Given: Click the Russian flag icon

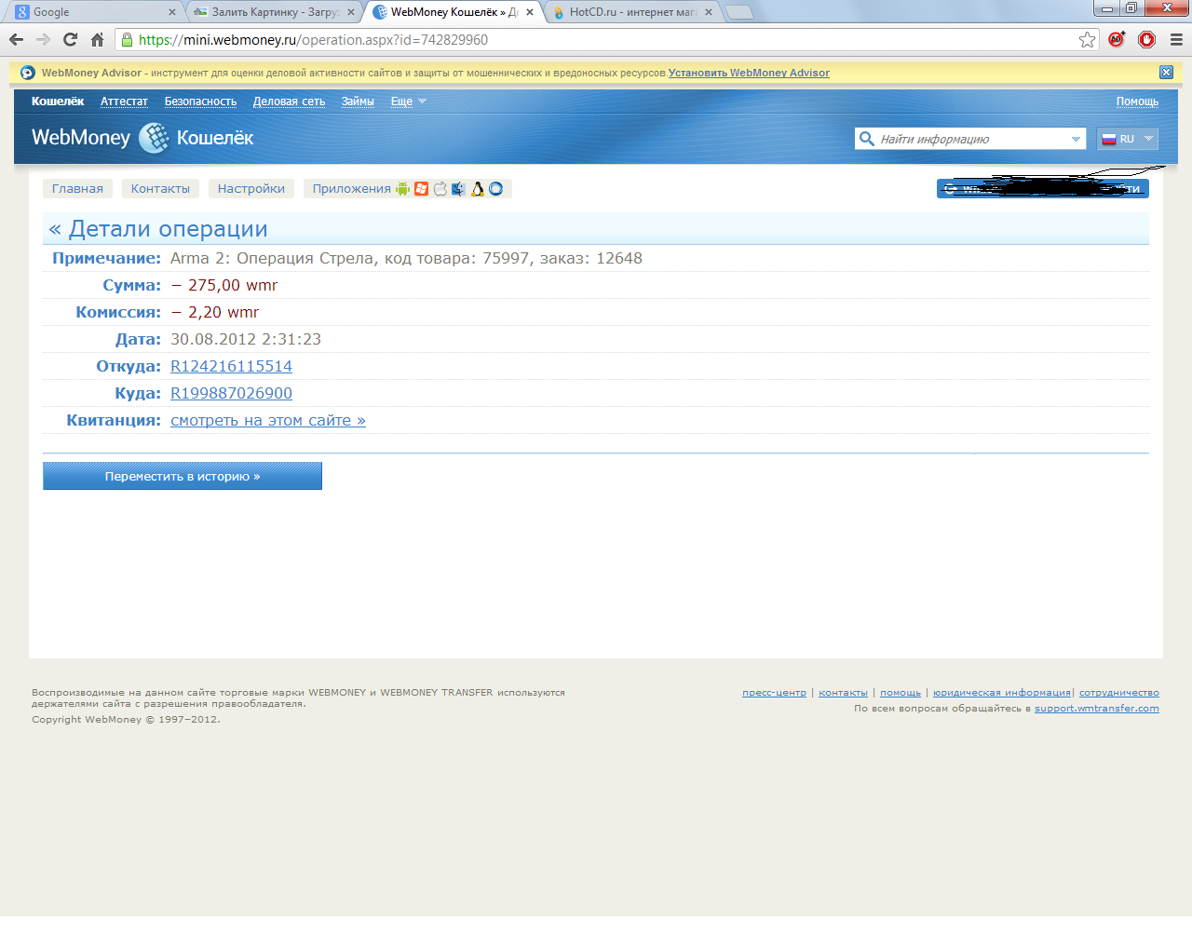Looking at the screenshot, I should 1109,139.
